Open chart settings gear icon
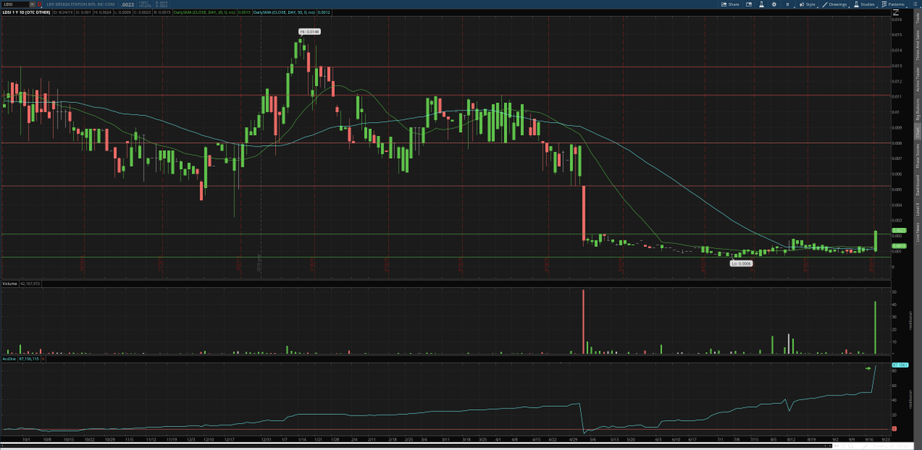This screenshot has height=450, width=922. 774,5
